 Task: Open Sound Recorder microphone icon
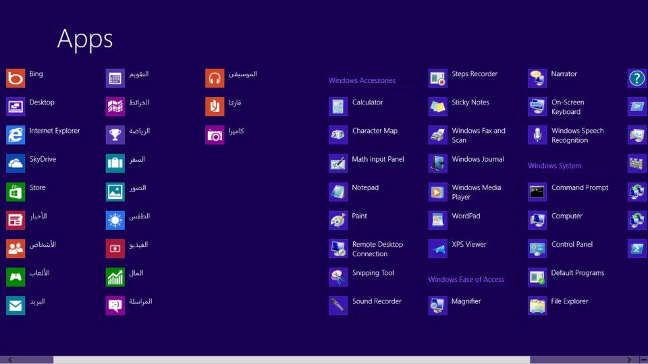coord(338,306)
